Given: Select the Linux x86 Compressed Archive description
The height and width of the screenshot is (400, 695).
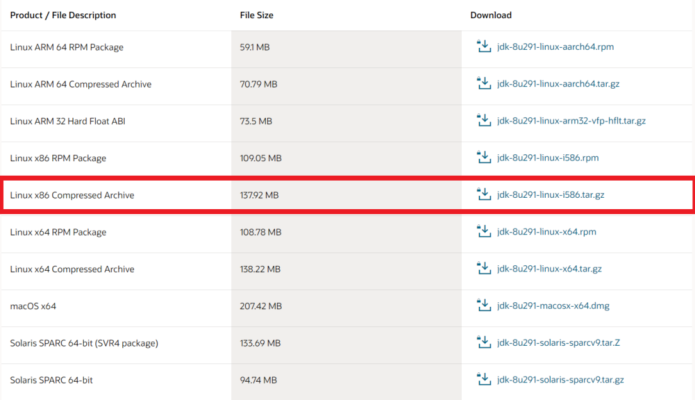Looking at the screenshot, I should tap(72, 195).
